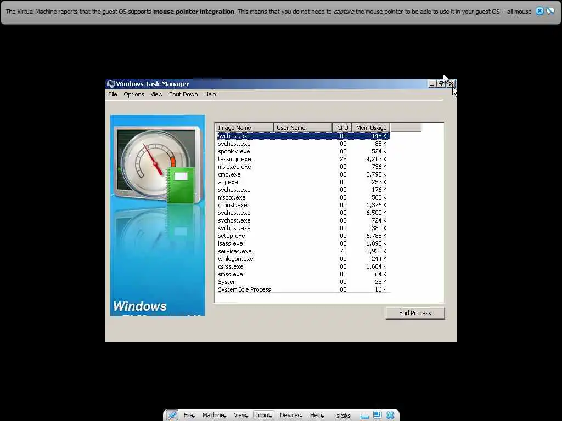This screenshot has height=421, width=562.
Task: Select the System Idle Process row
Action: (x=303, y=289)
